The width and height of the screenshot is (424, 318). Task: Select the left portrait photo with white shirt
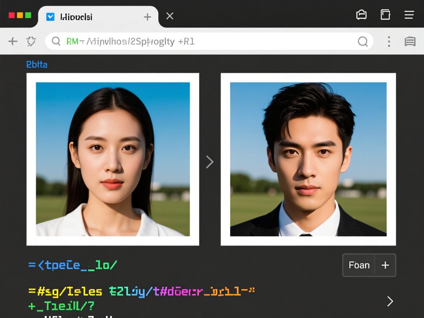coord(113,159)
